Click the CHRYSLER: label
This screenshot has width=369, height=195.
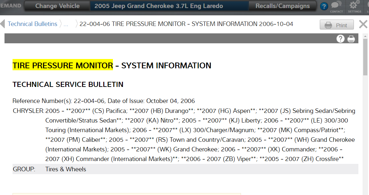29,111
